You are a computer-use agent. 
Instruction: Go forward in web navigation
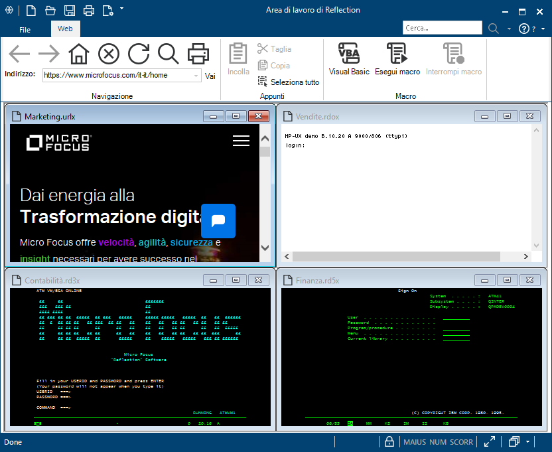tap(49, 54)
